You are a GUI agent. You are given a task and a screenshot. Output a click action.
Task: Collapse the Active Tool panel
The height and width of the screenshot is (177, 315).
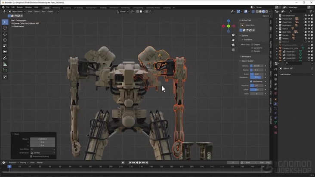240,20
